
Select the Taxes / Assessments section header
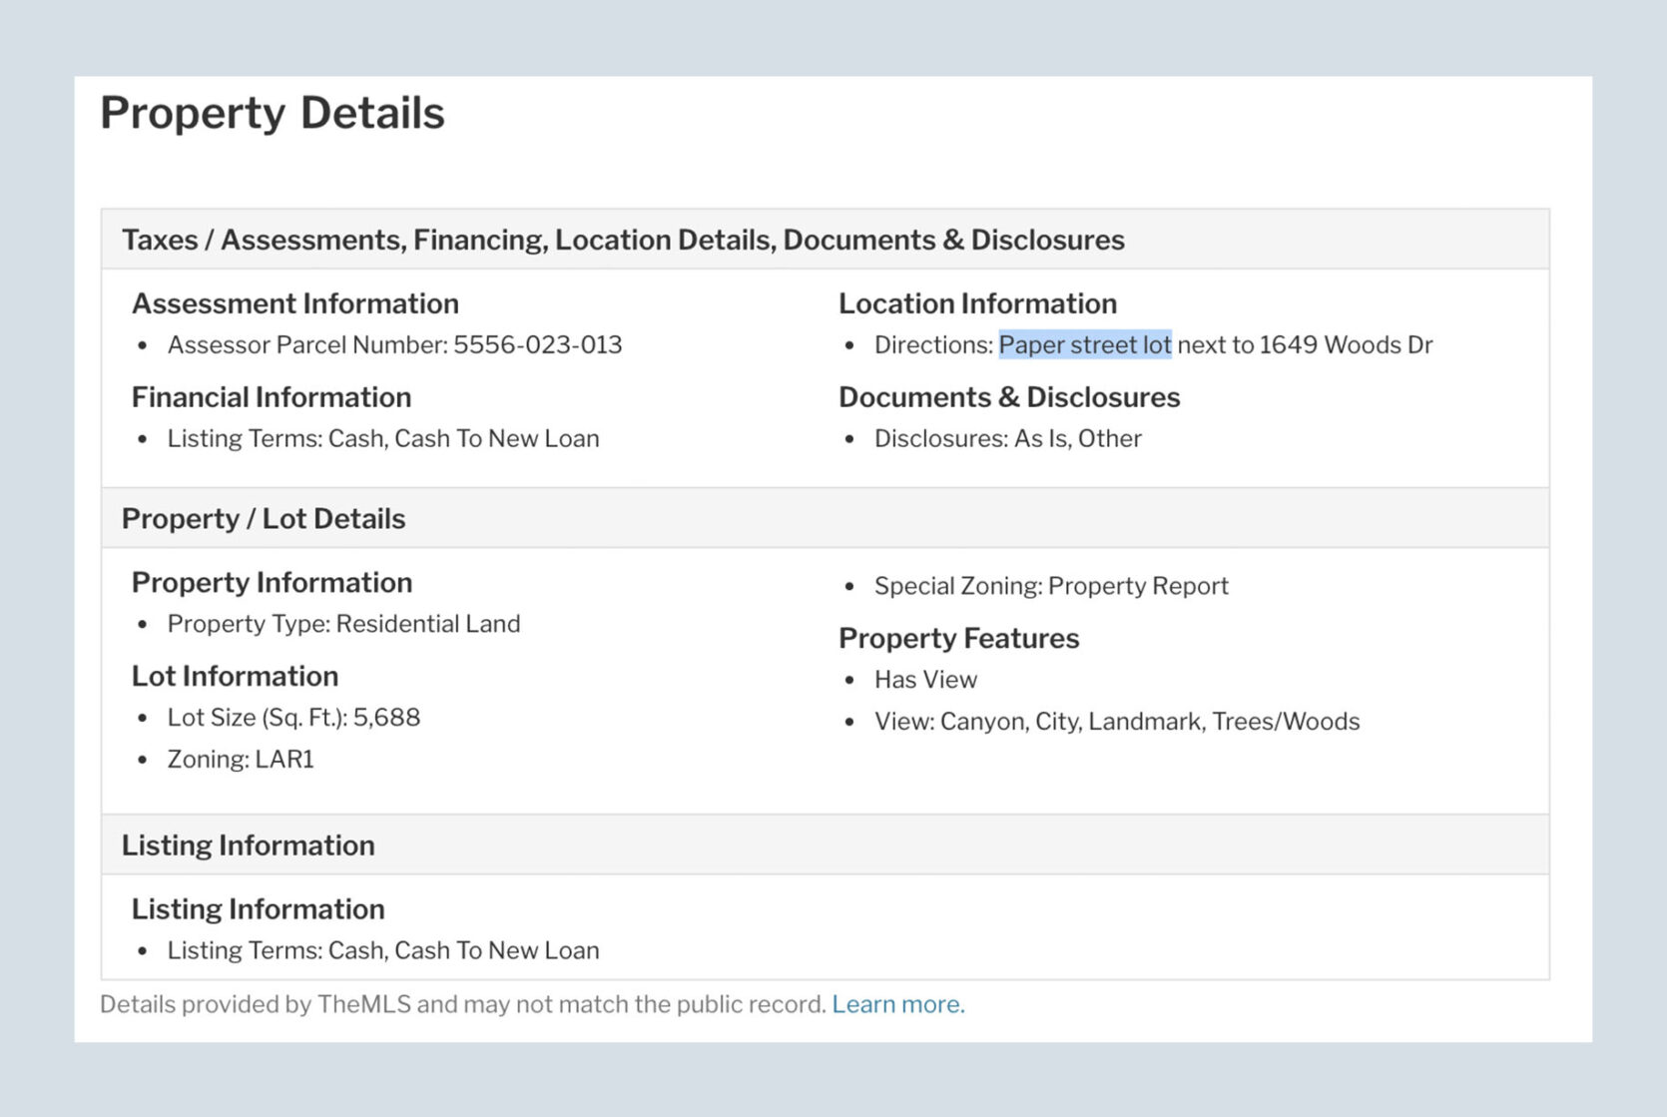pos(826,240)
